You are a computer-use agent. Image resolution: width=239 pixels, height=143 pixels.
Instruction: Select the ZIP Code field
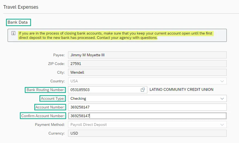[147, 64]
